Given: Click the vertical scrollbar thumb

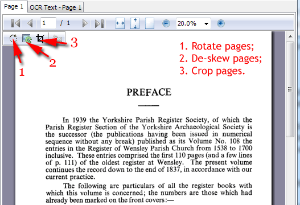Looking at the screenshot, I should click(x=290, y=89).
